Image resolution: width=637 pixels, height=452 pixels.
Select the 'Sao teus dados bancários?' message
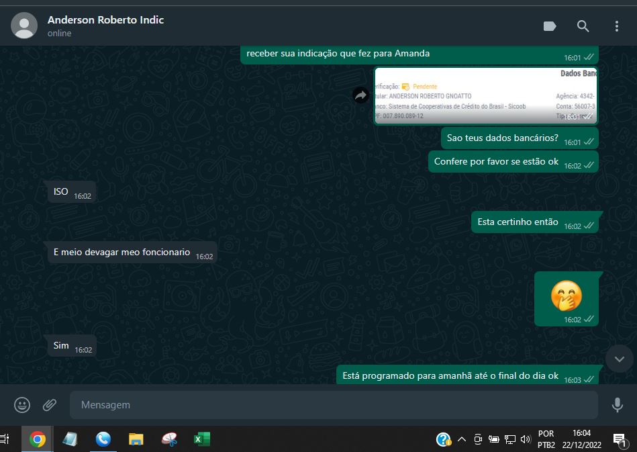tap(502, 138)
